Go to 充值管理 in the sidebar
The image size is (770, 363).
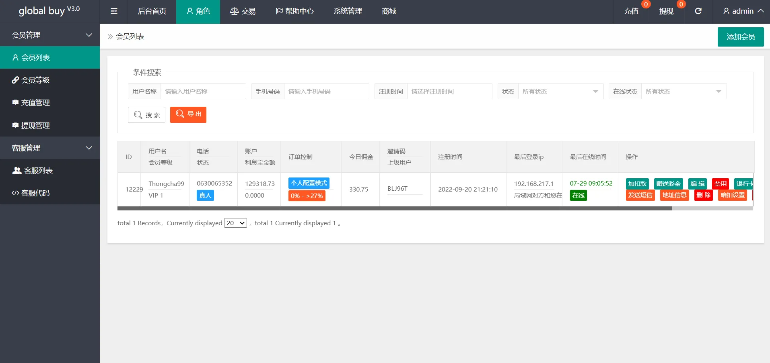pyautogui.click(x=35, y=102)
